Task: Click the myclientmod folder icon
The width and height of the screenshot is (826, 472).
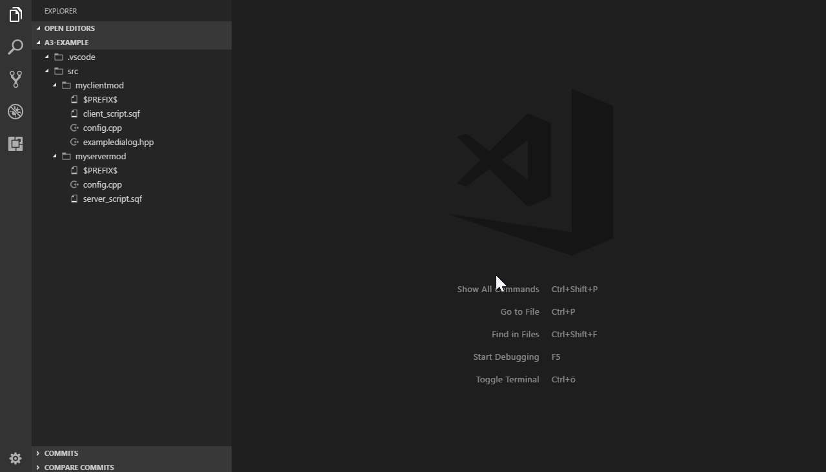Action: tap(66, 85)
